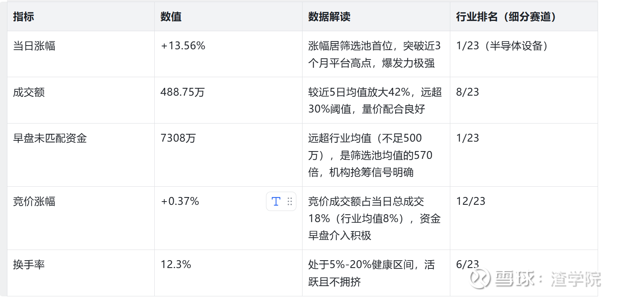Screen dimensions: 619x298
Task: Click the 12.3% turnover value cell
Action: pos(176,264)
